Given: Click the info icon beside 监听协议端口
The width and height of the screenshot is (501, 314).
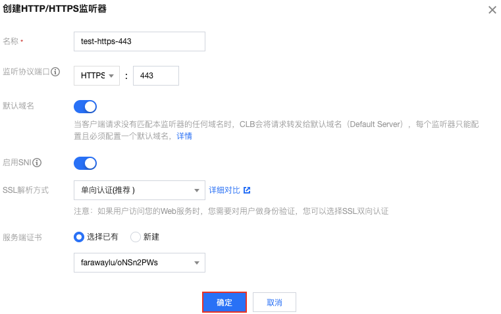Looking at the screenshot, I should (55, 72).
